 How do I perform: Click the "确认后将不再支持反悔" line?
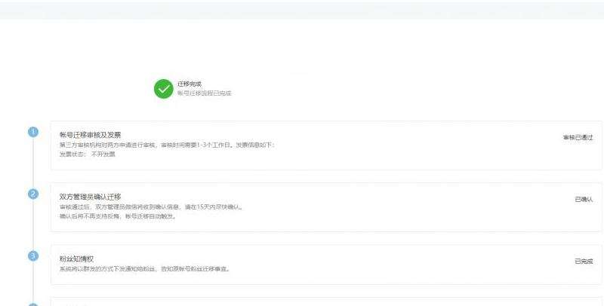pos(118,216)
